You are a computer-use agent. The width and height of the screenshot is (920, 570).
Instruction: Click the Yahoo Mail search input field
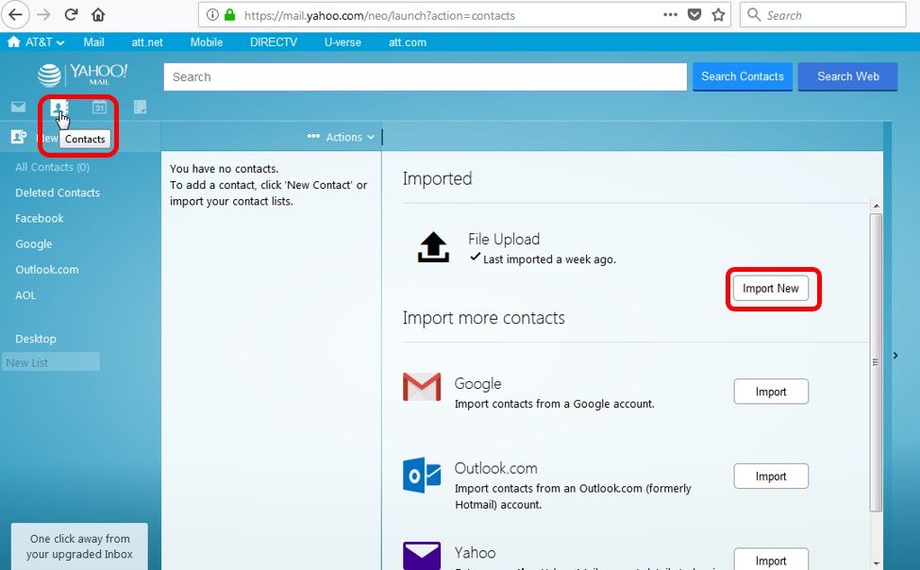[425, 77]
